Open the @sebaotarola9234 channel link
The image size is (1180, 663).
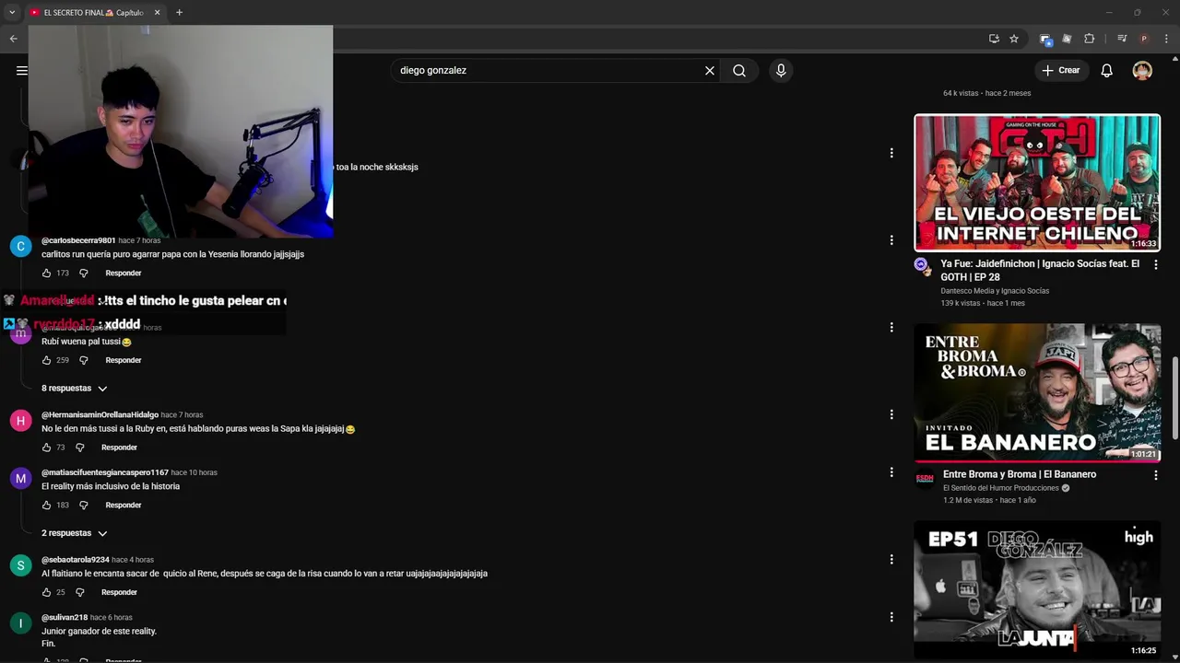(76, 560)
